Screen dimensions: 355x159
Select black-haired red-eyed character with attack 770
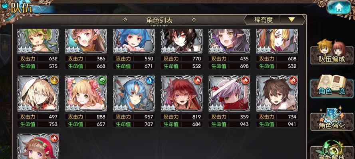coord(182,41)
